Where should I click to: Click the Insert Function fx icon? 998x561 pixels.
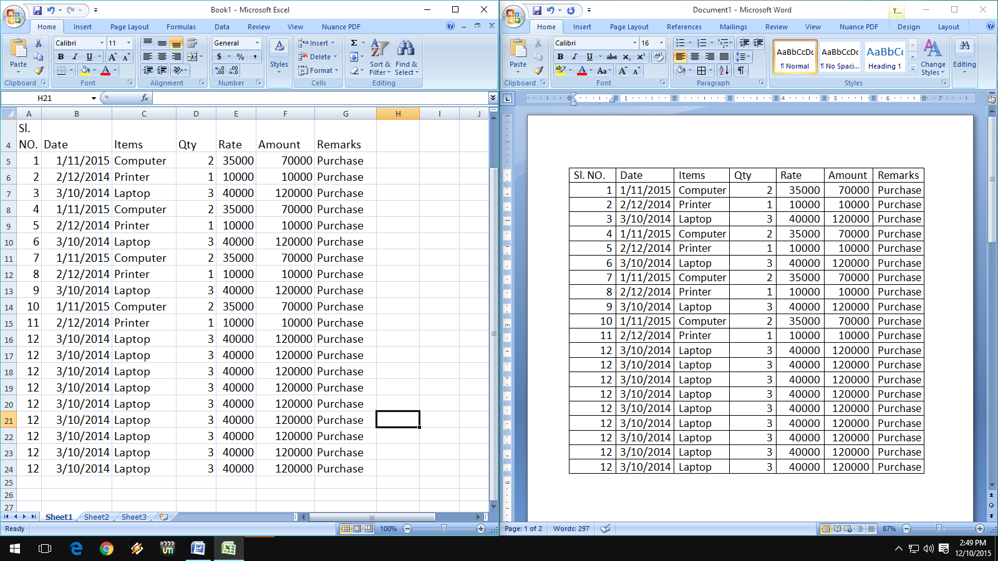(145, 98)
